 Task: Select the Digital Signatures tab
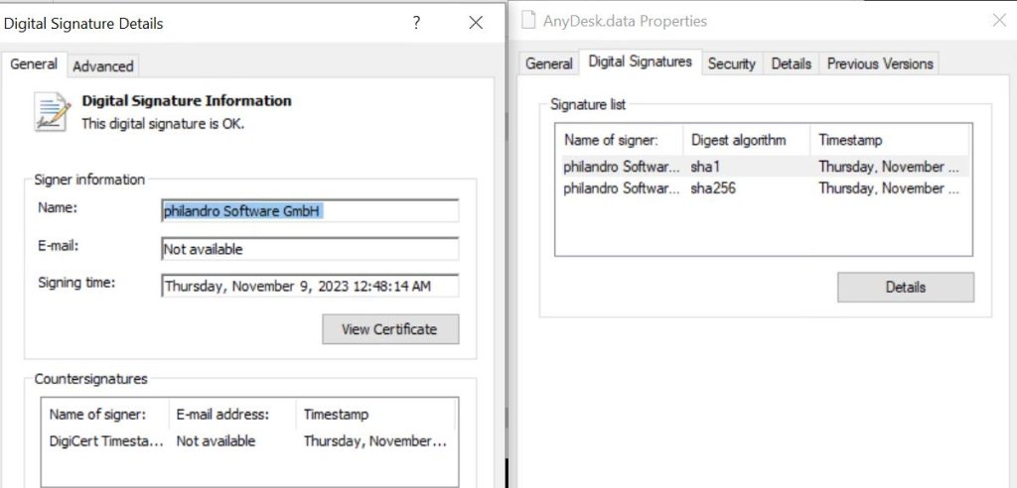click(640, 62)
